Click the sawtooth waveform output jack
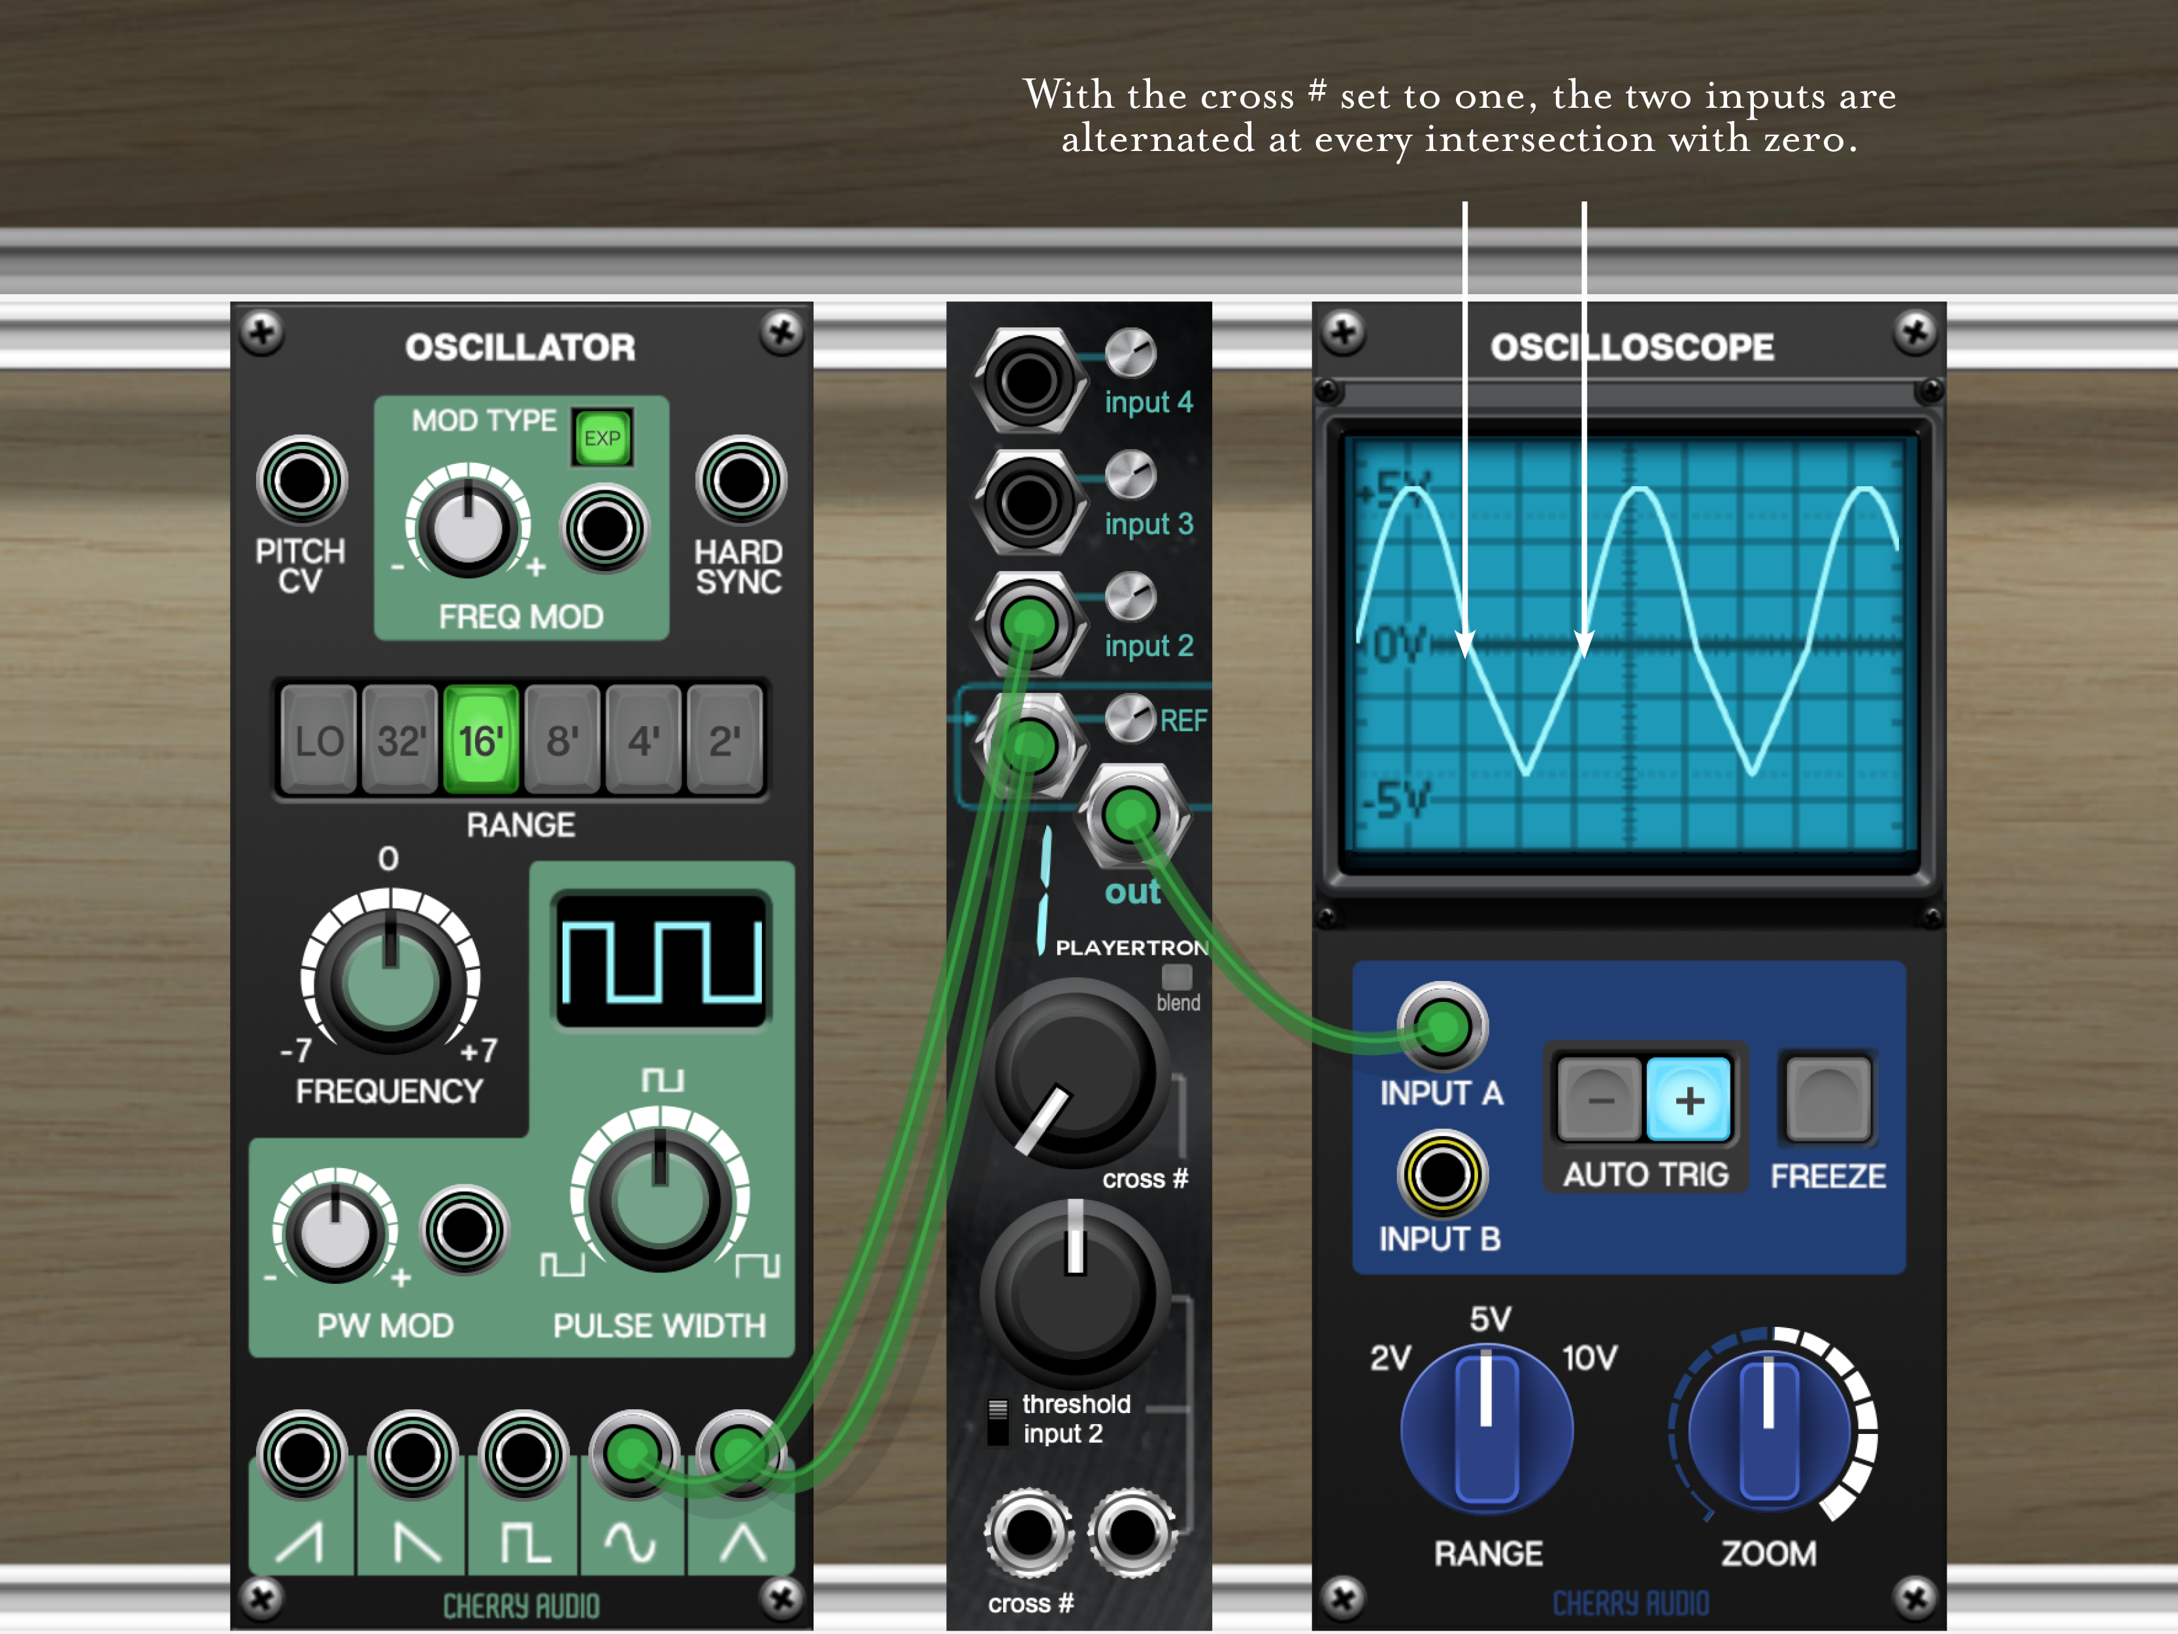 coord(301,1455)
